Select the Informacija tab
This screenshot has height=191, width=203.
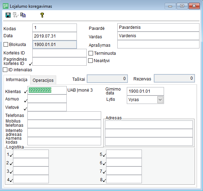coord(17,80)
